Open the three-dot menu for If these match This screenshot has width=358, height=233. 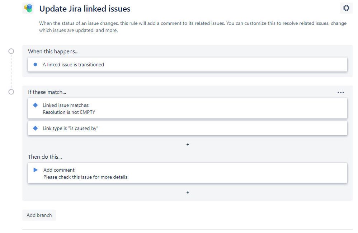click(341, 93)
